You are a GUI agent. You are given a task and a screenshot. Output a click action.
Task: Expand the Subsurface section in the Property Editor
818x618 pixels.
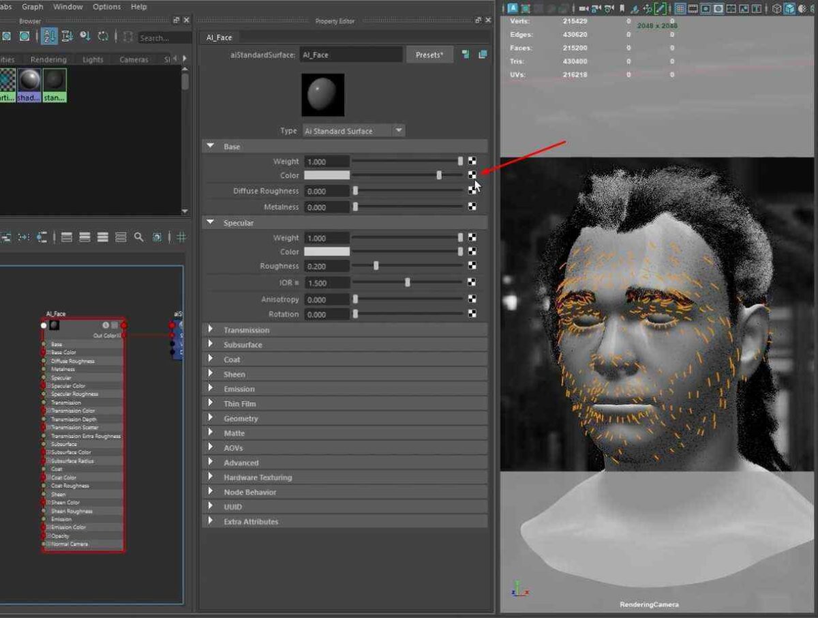coord(210,344)
